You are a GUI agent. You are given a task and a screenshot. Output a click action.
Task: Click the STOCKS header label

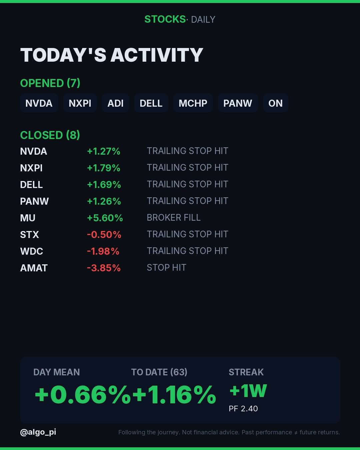(x=165, y=19)
